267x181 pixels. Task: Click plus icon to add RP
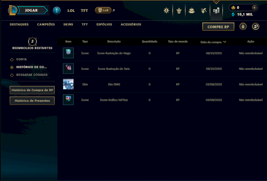click(x=254, y=7)
